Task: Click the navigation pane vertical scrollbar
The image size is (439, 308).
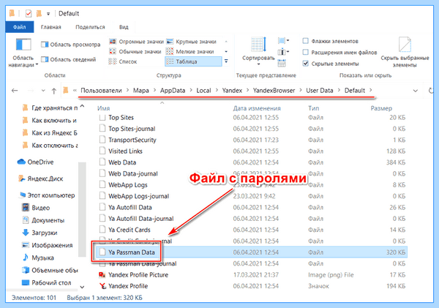Action: coord(82,209)
